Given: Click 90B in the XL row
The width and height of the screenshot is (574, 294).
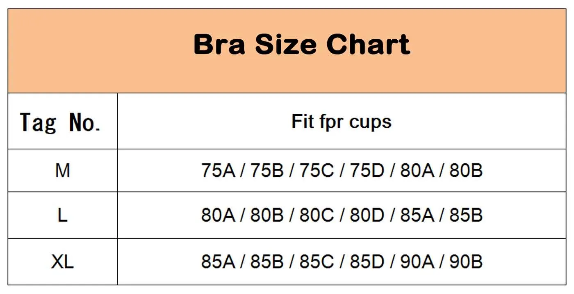Looking at the screenshot, I should (466, 262).
